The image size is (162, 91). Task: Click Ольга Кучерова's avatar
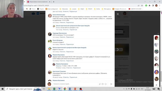click(50, 41)
